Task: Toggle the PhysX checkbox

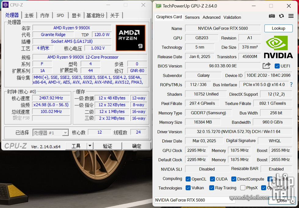Action: coord(243,188)
